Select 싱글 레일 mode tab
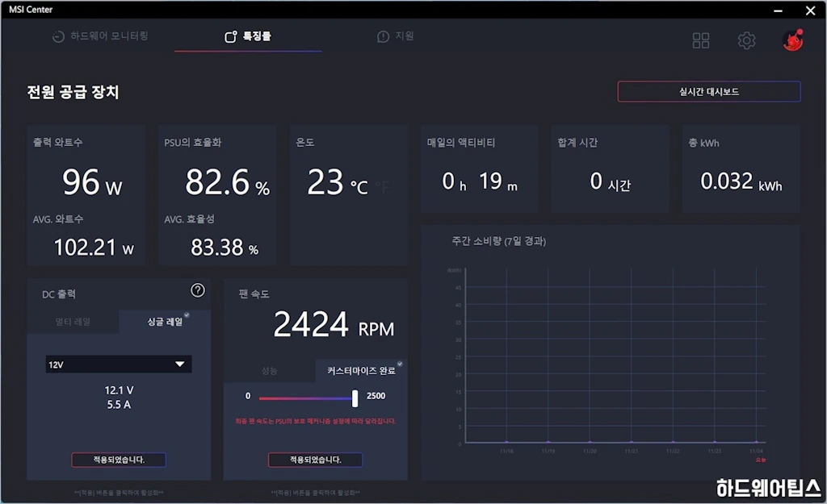The width and height of the screenshot is (827, 504). point(165,322)
